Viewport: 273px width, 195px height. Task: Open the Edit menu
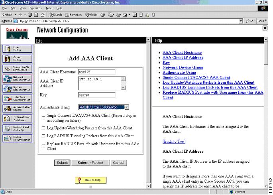pos(13,8)
